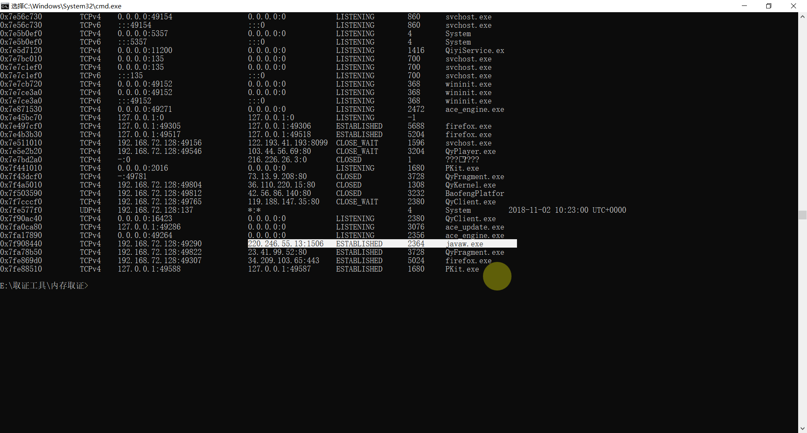
Task: Click the foreign address 220.246.55.13:1506
Action: tap(286, 244)
